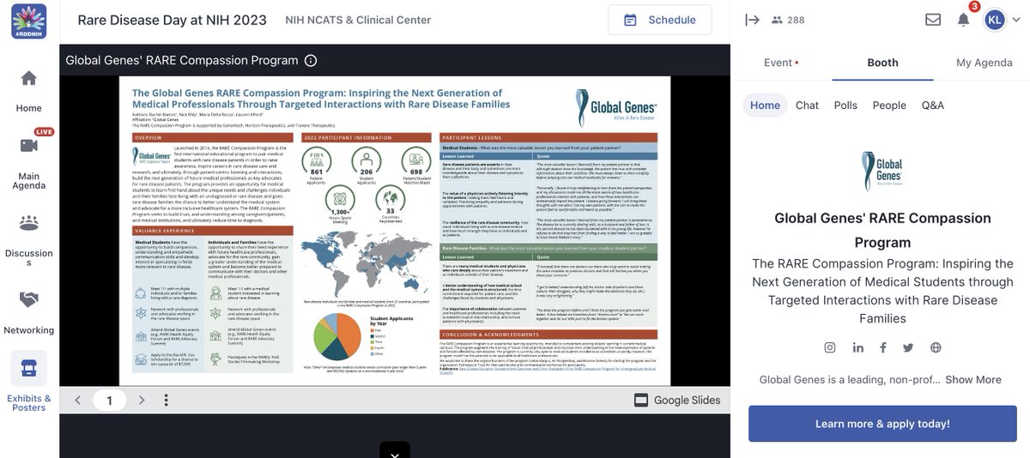Open the booth Twitter link icon
1030x458 pixels.
point(908,347)
